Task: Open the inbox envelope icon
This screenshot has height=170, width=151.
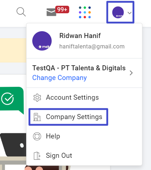Action: click(51, 12)
